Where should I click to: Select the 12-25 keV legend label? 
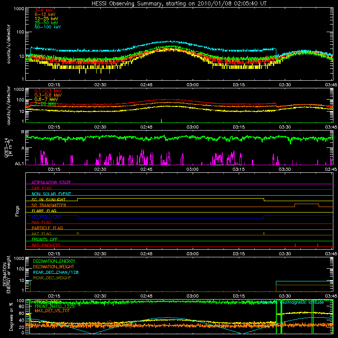point(46,19)
